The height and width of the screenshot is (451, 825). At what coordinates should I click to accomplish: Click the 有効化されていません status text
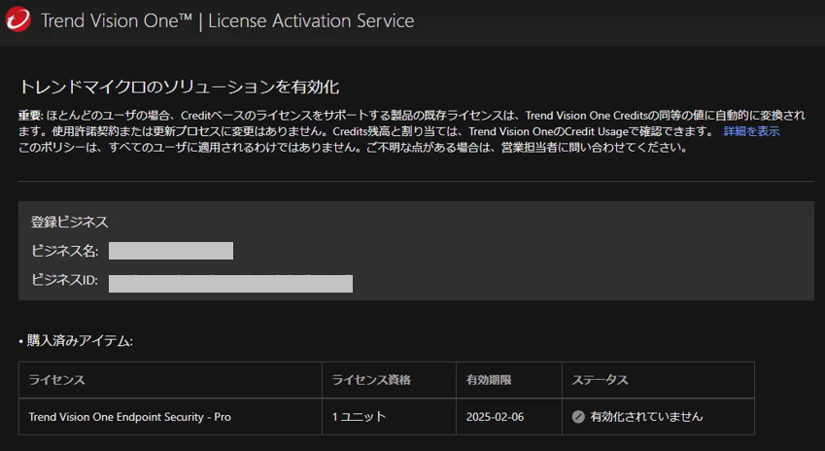646,417
